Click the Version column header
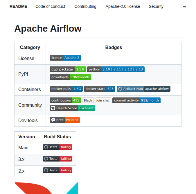196x194 pixels. tap(27, 137)
